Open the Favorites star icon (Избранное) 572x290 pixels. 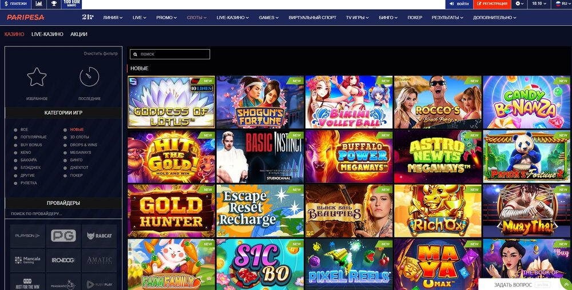pos(37,77)
